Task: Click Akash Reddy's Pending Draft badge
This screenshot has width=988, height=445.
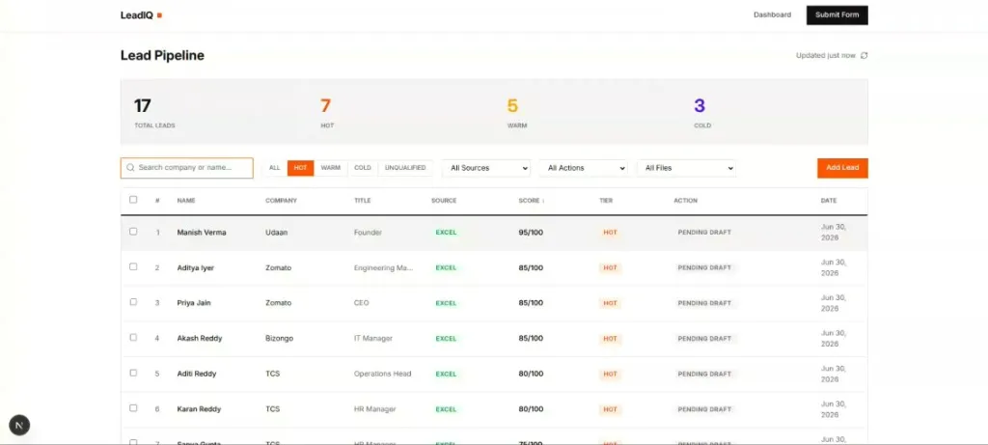Action: (704, 339)
